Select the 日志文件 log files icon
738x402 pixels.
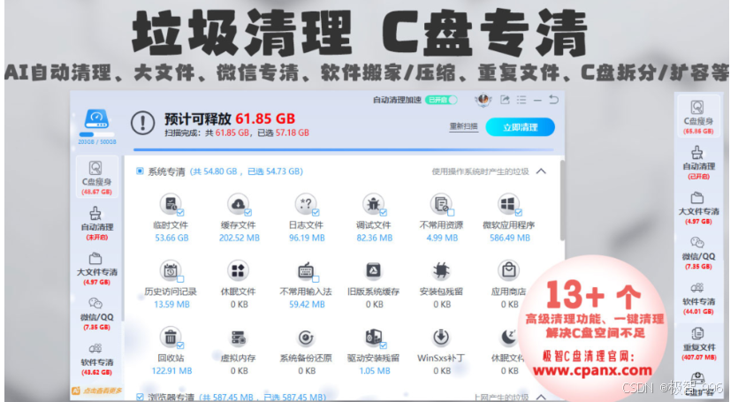[306, 204]
